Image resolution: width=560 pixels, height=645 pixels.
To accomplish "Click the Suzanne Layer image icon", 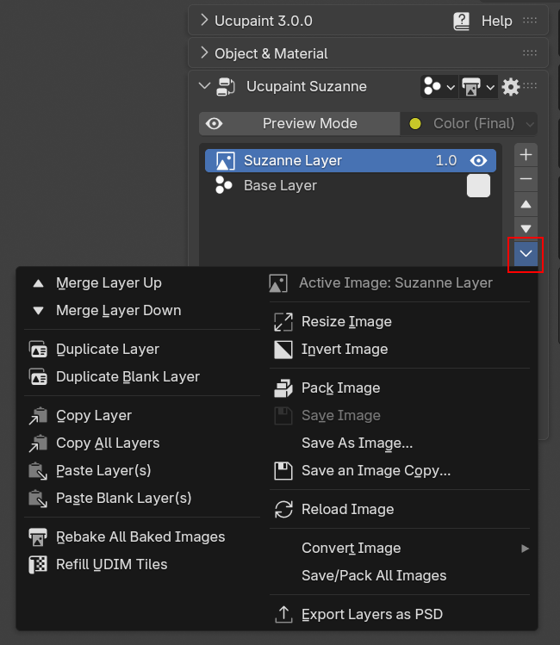I will click(225, 161).
